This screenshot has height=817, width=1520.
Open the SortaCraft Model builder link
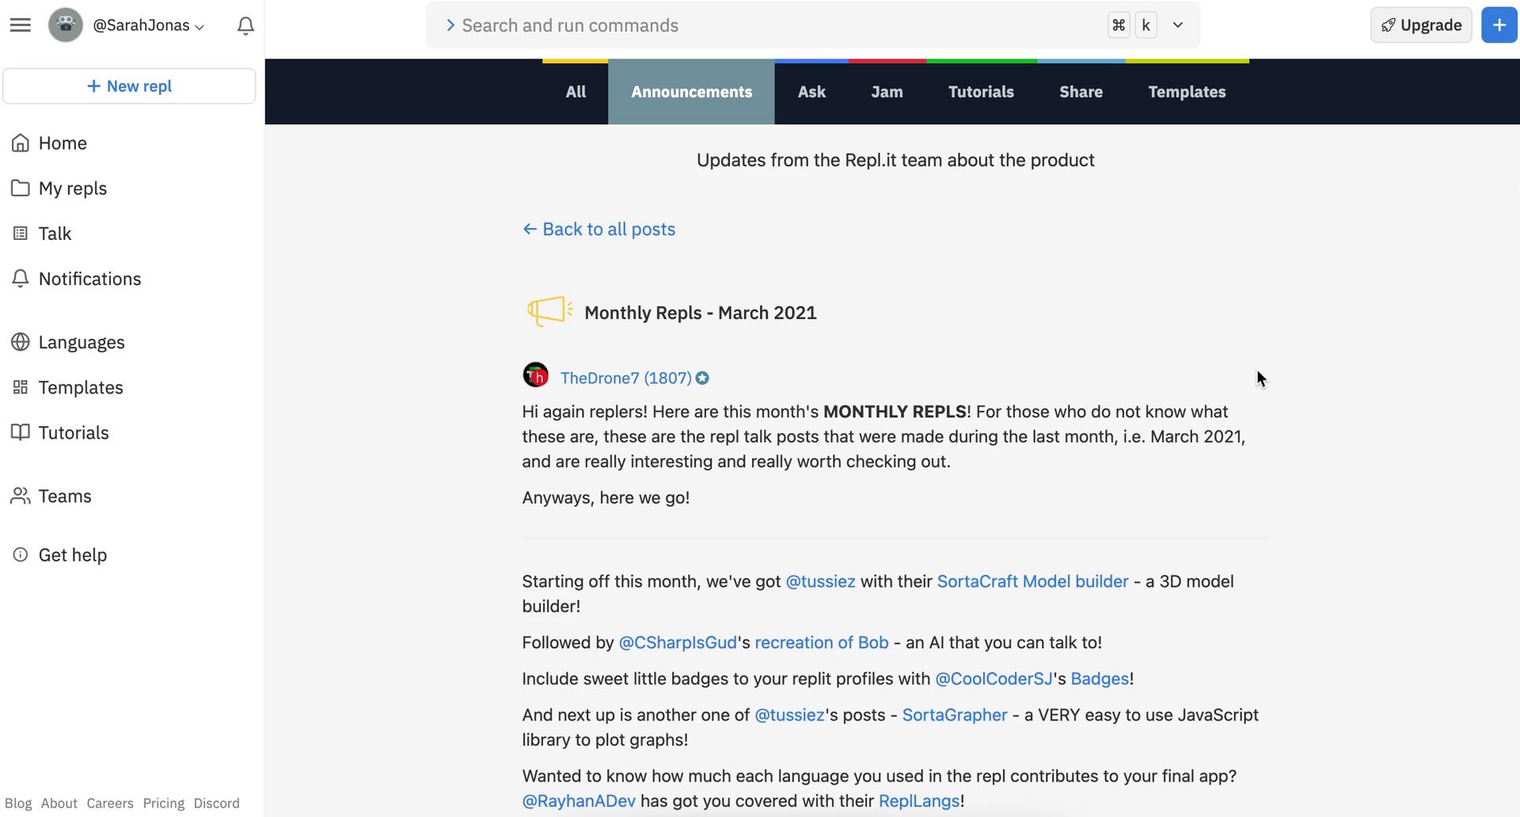pyautogui.click(x=1032, y=582)
